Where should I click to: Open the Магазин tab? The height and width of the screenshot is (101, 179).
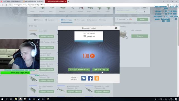coord(39,20)
